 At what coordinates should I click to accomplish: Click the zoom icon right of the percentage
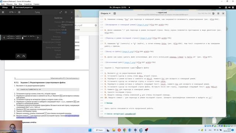click(x=19, y=12)
